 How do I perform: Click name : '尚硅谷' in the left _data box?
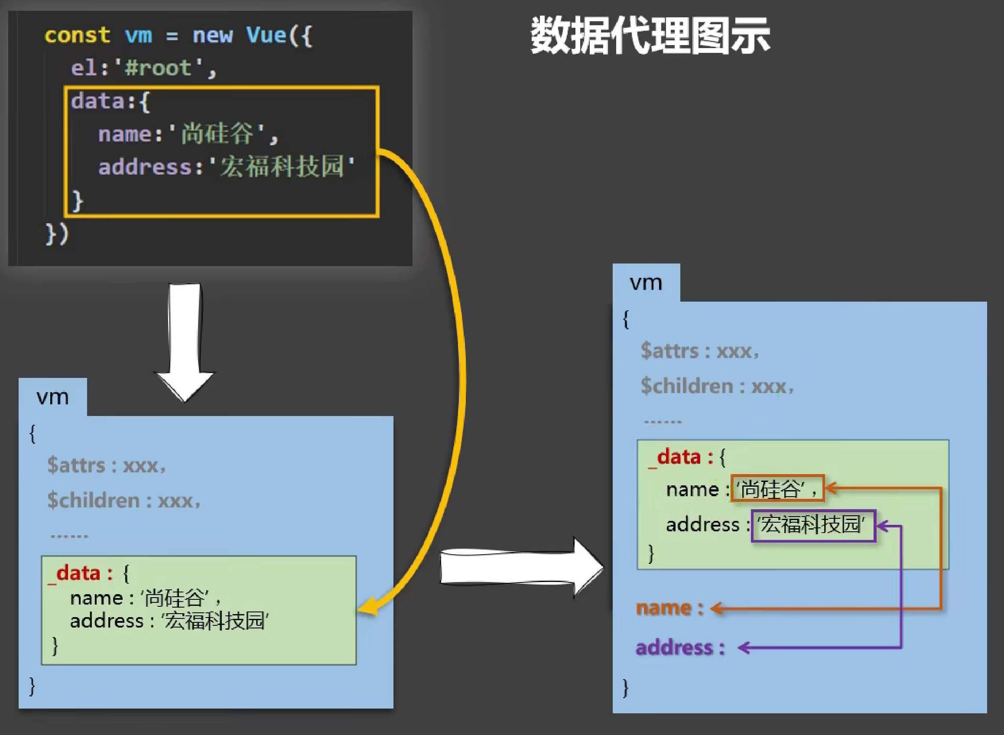146,598
